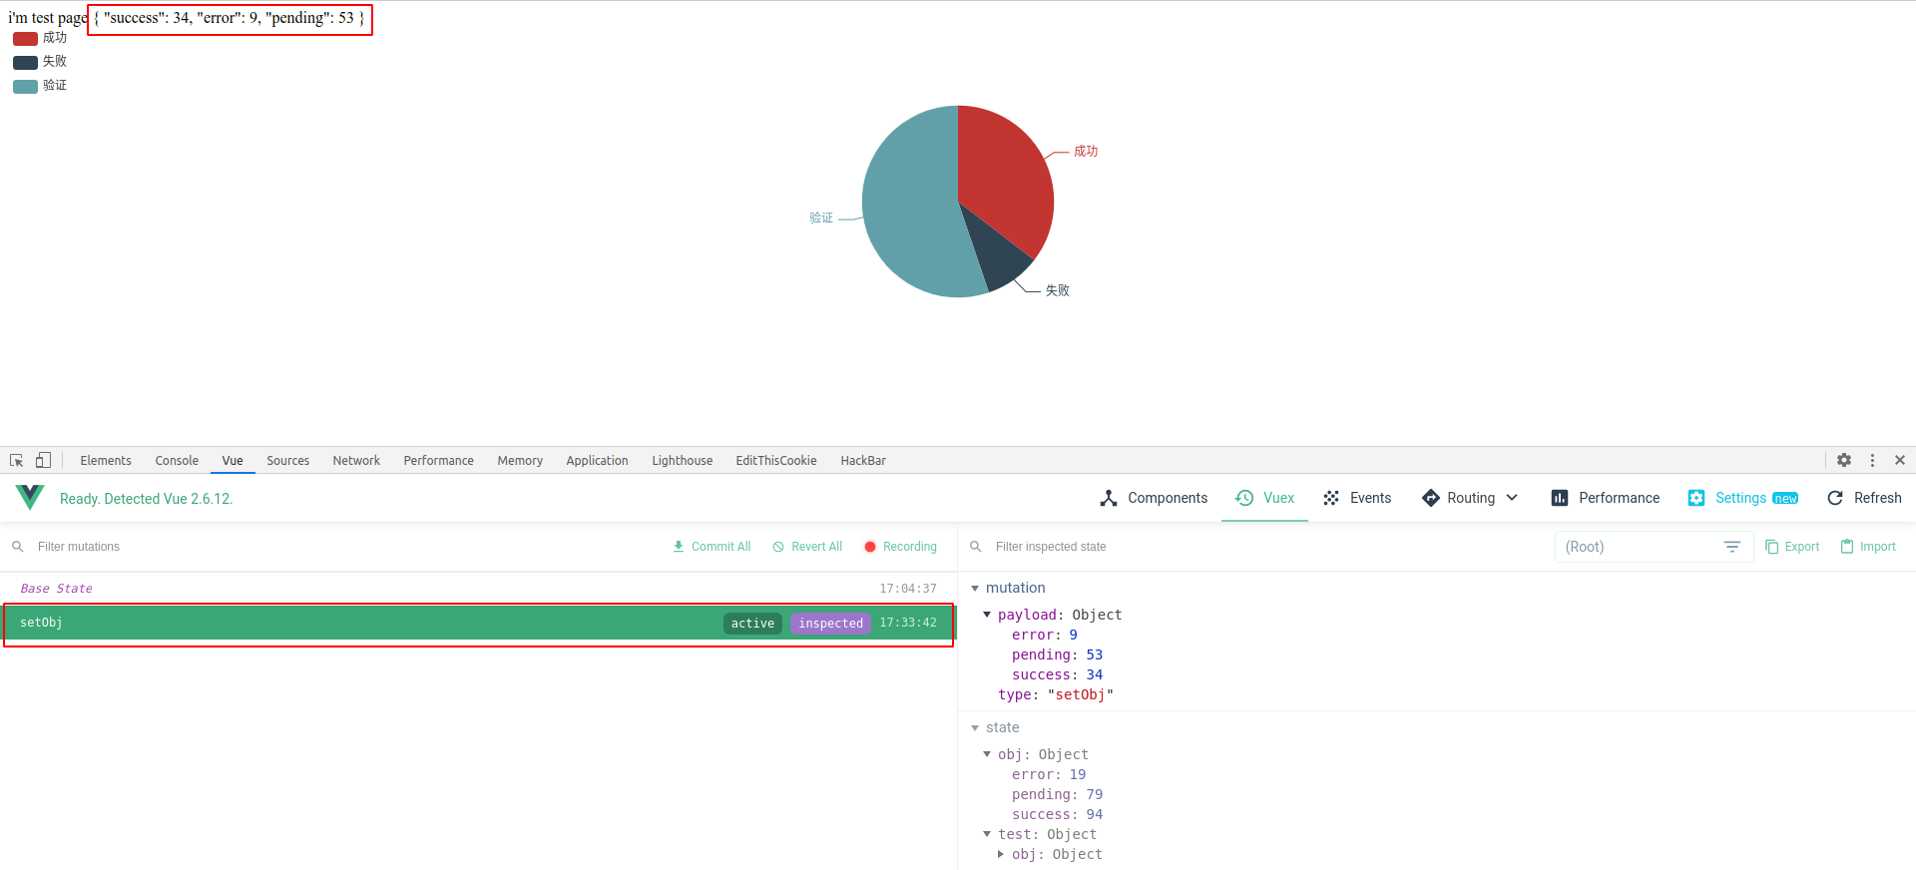Viewport: 1916px width, 870px height.
Task: Toggle the red 成功 legend swatch
Action: pyautogui.click(x=25, y=39)
